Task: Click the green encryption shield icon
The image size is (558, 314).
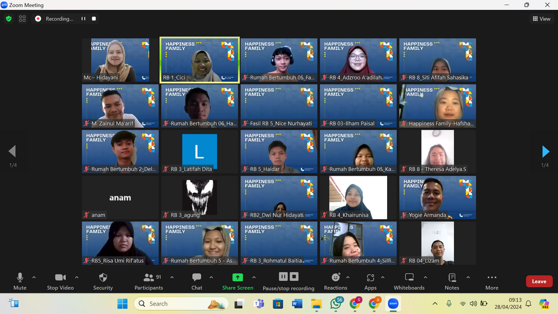Action: 9,19
